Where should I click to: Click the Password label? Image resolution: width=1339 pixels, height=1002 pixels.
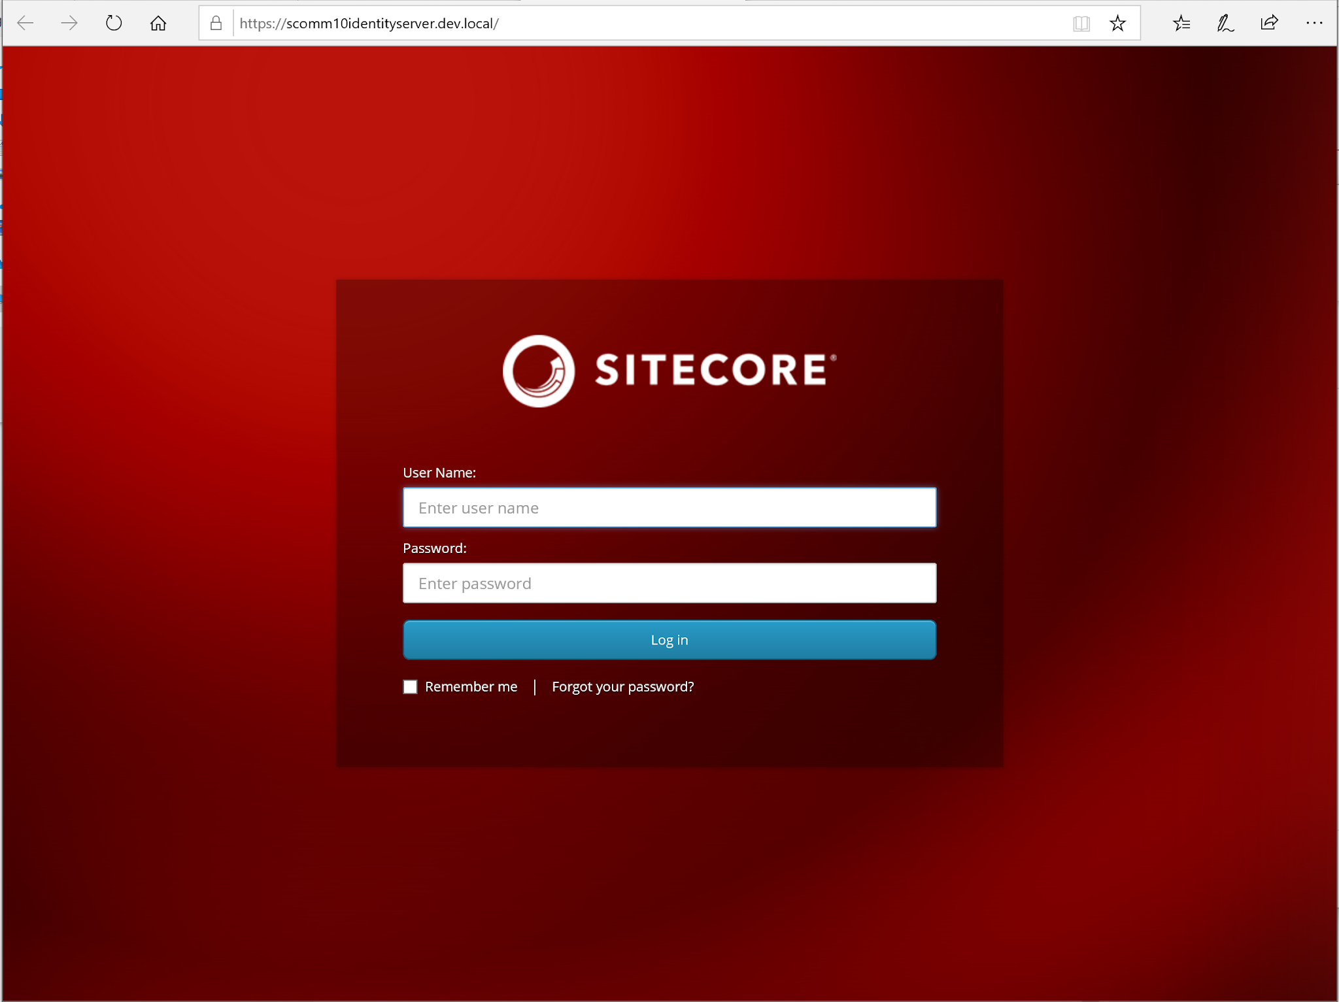pyautogui.click(x=435, y=548)
